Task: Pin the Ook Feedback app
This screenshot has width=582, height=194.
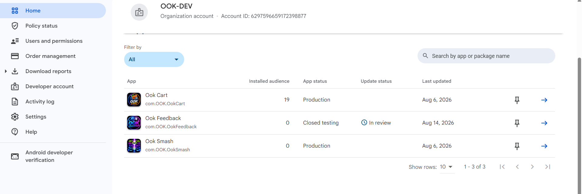Action: [517, 123]
